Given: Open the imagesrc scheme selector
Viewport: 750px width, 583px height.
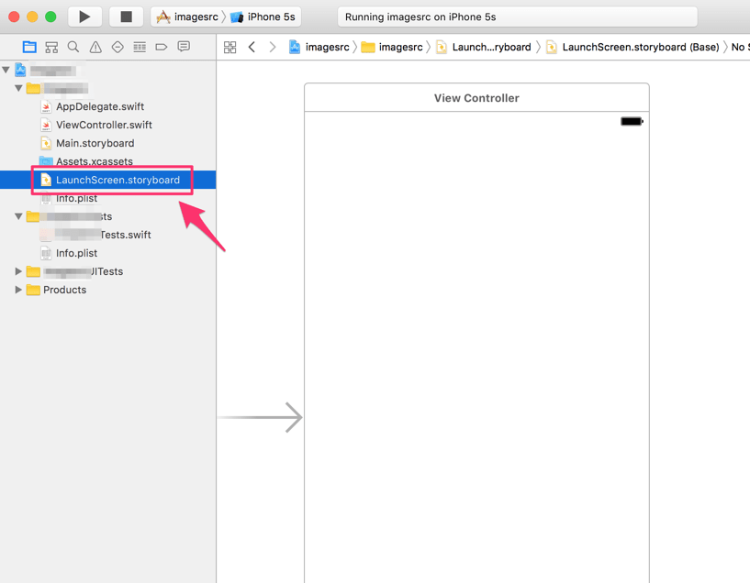Looking at the screenshot, I should 187,16.
